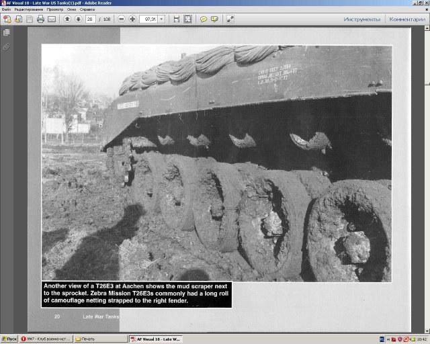Click the Пуск start button

pos(9,339)
